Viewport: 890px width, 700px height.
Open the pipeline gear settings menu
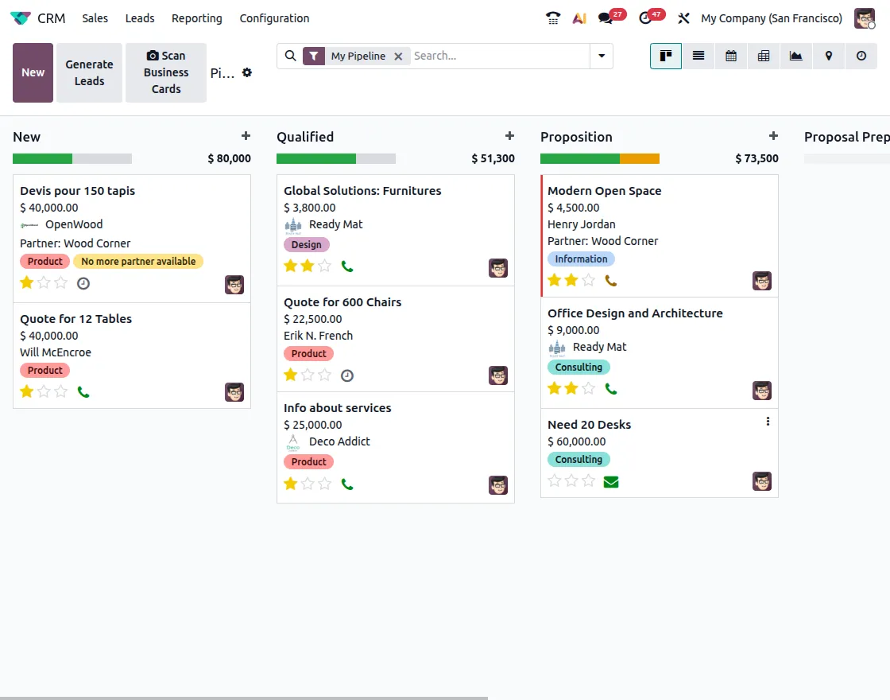click(x=246, y=72)
